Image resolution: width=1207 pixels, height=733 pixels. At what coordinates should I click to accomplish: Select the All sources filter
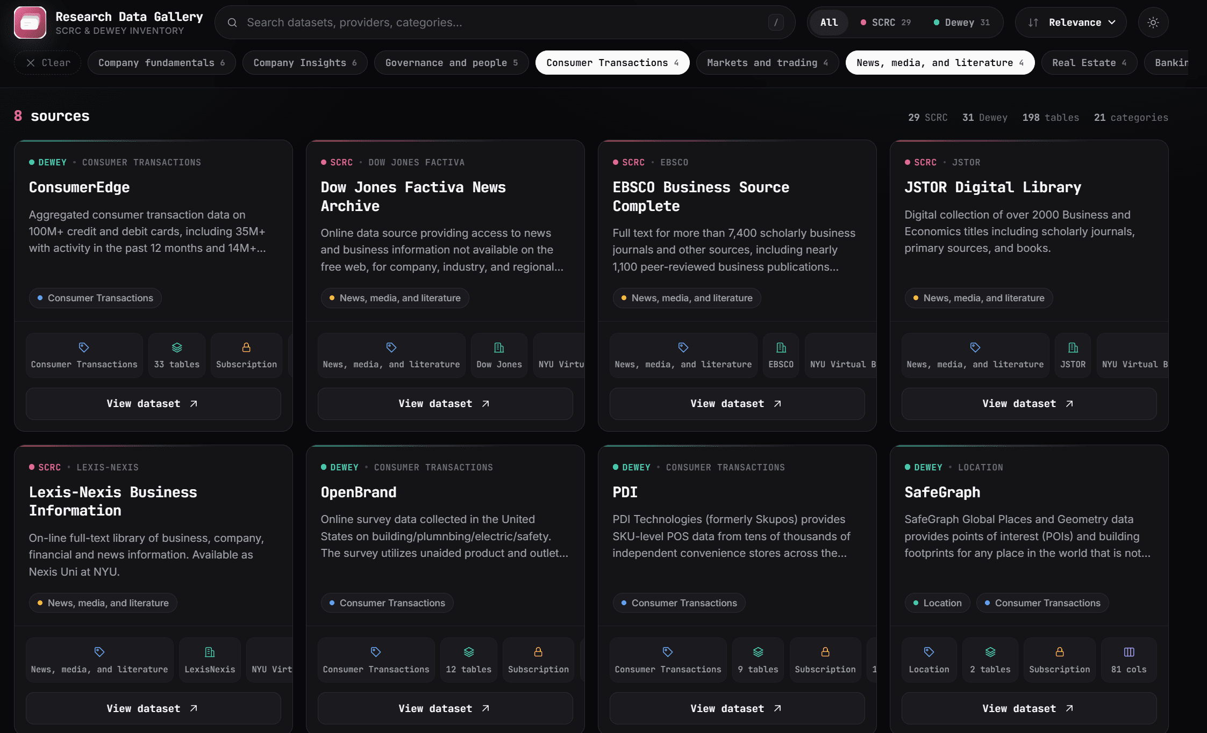coord(829,23)
